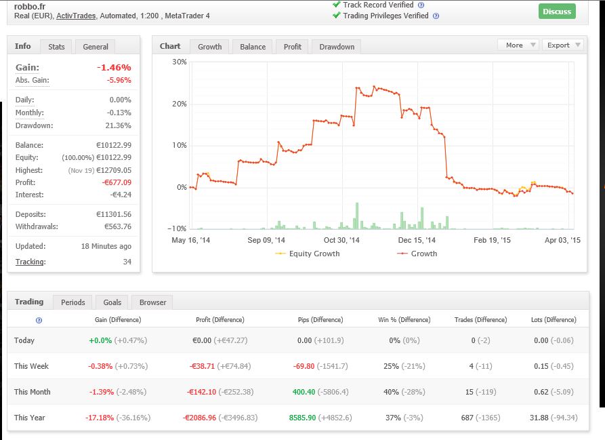Click the Drawdown label in Info panel
605x440 pixels.
(x=35, y=125)
